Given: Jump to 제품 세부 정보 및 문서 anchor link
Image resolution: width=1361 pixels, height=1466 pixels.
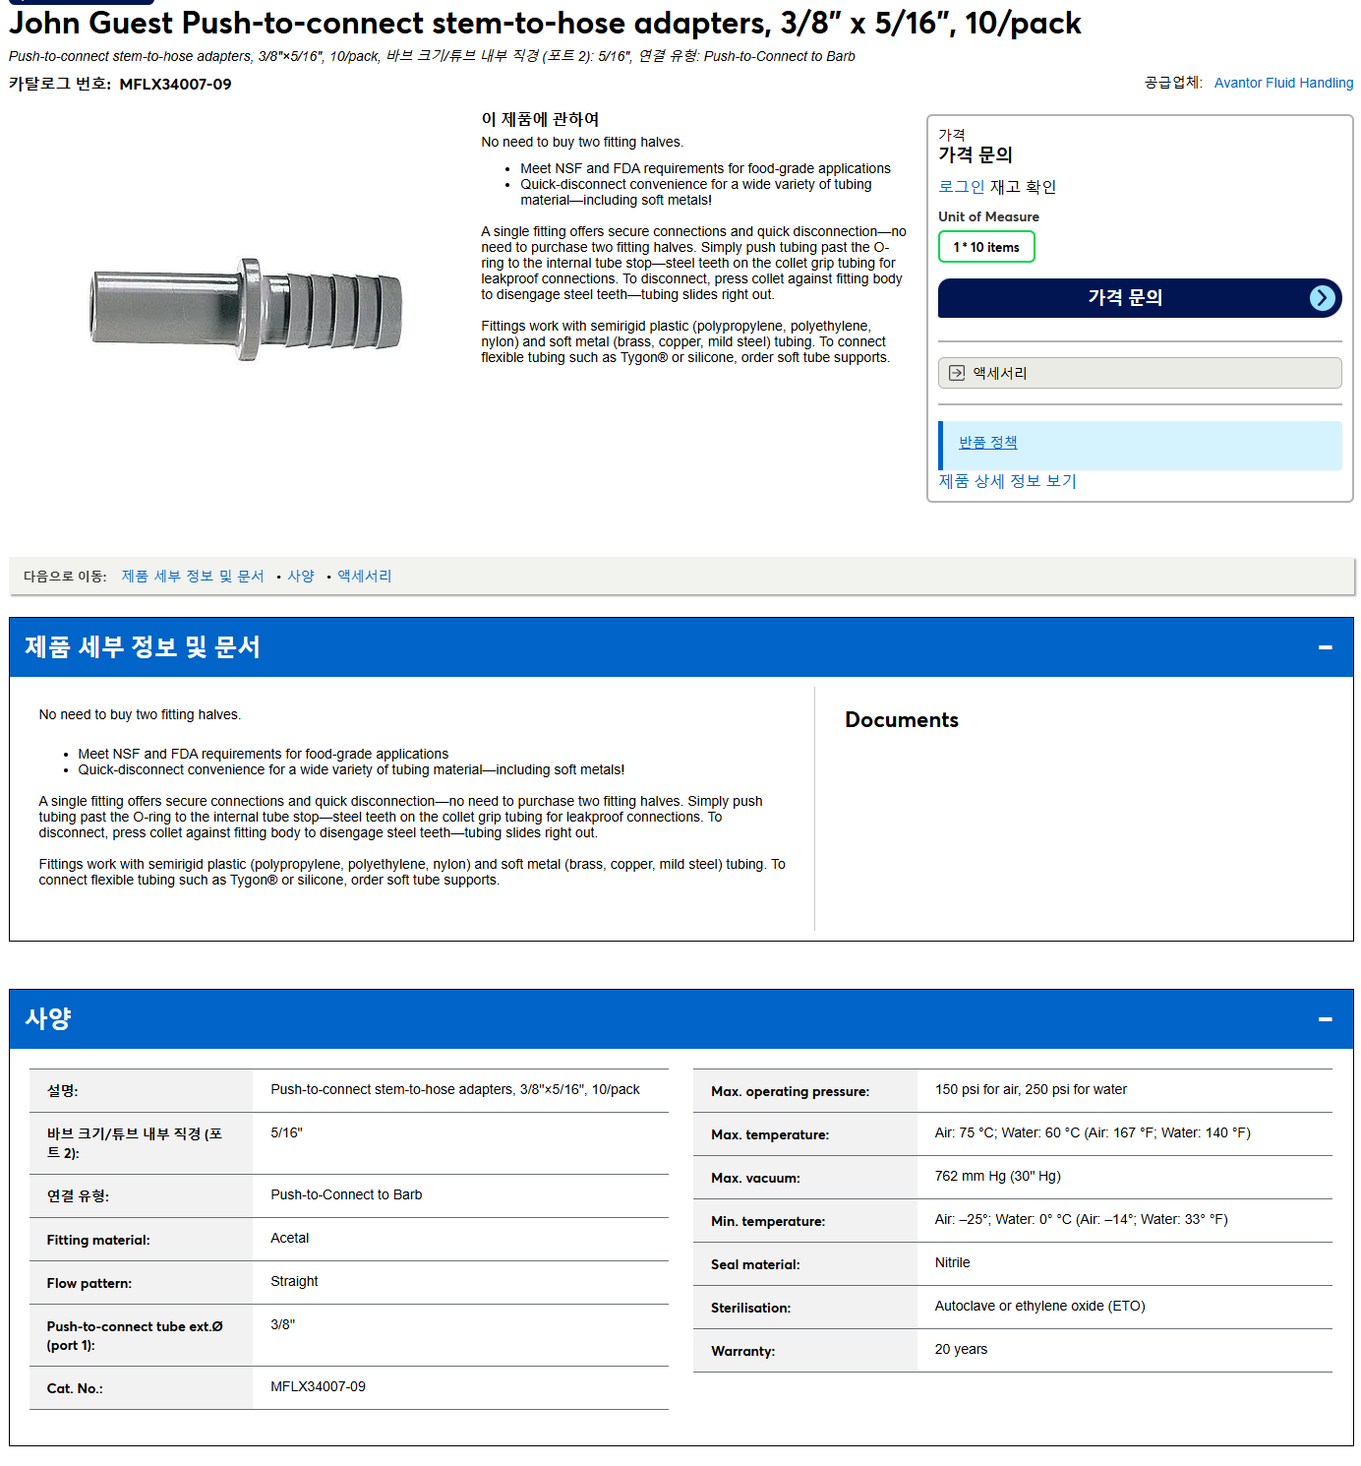Looking at the screenshot, I should click(x=193, y=577).
